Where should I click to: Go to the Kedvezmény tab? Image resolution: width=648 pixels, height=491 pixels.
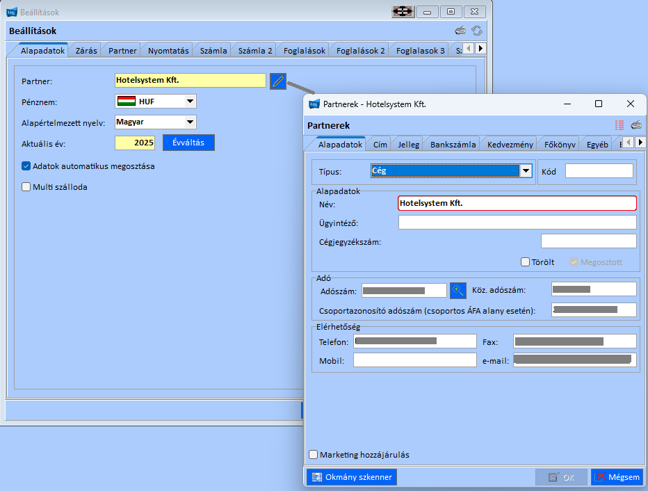510,144
